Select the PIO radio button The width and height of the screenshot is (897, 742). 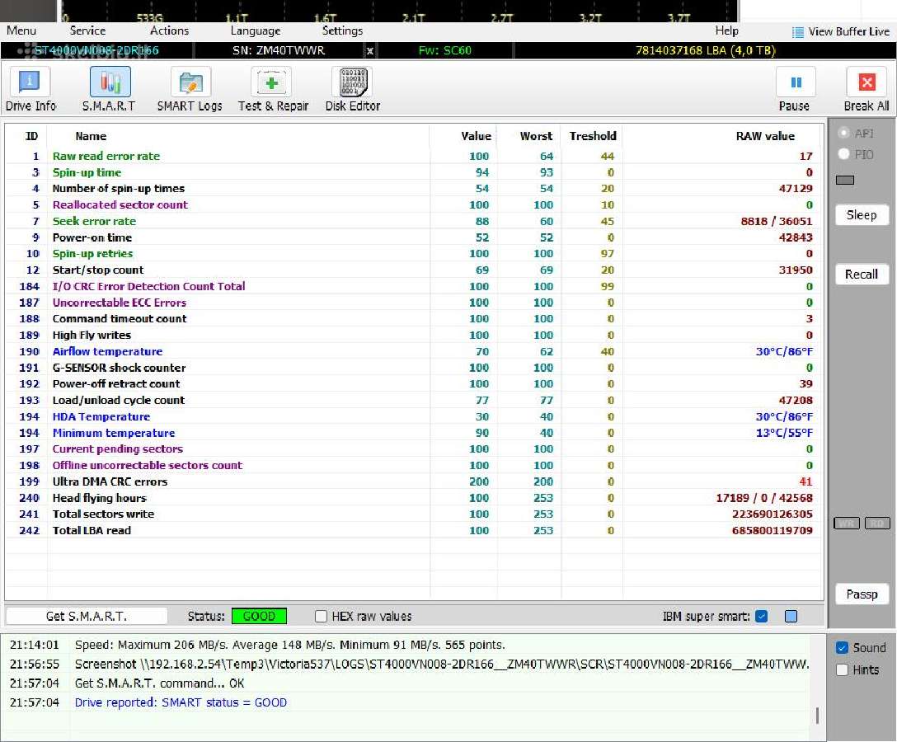843,154
